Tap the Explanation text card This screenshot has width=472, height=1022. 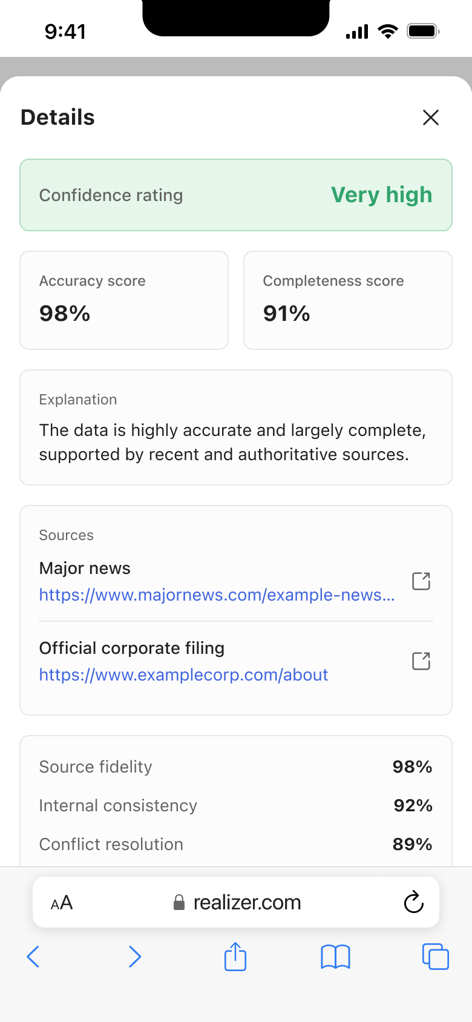click(236, 427)
